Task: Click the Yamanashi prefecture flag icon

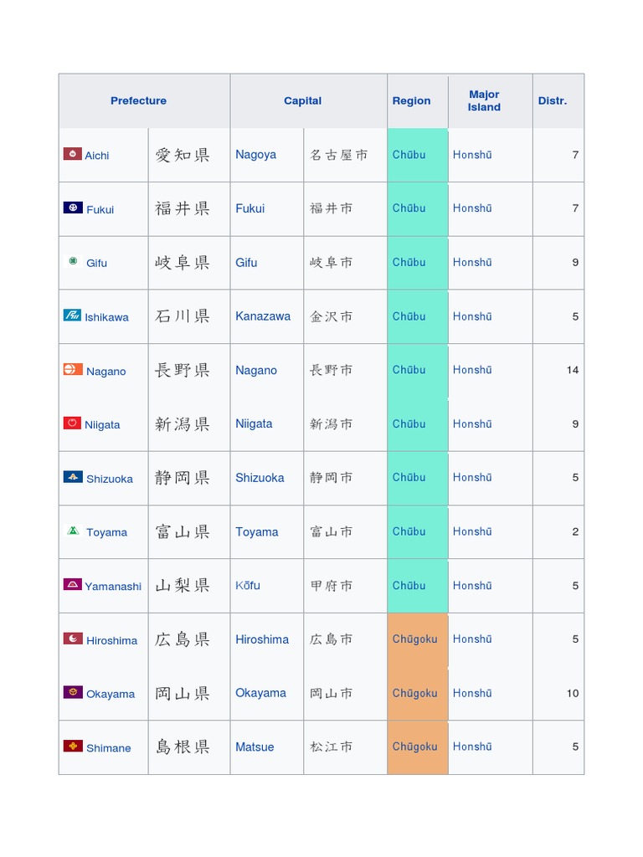Action: pyautogui.click(x=73, y=584)
